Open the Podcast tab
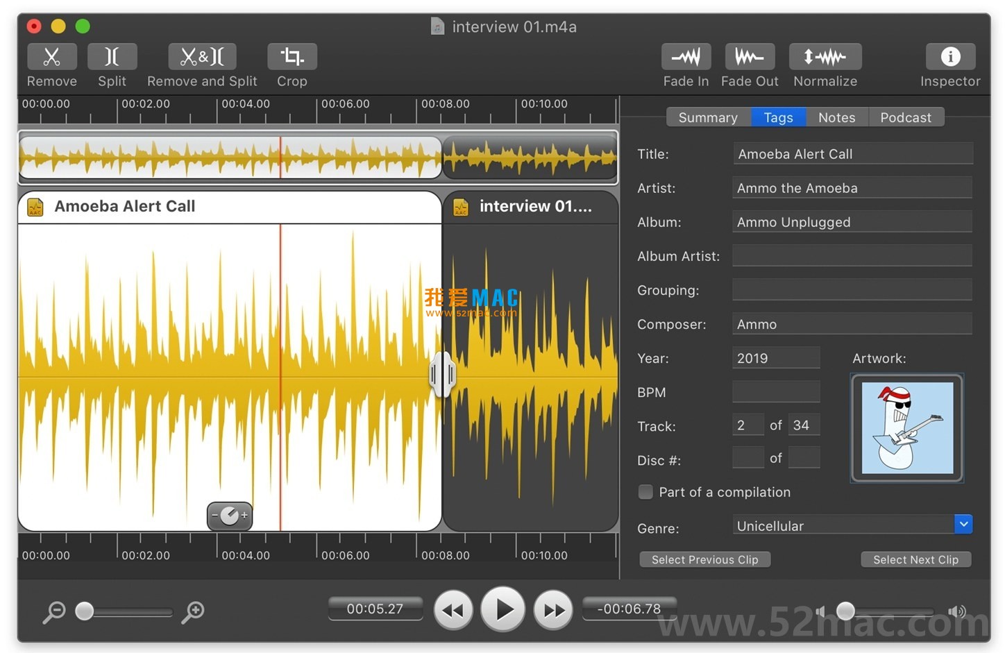 click(x=905, y=117)
